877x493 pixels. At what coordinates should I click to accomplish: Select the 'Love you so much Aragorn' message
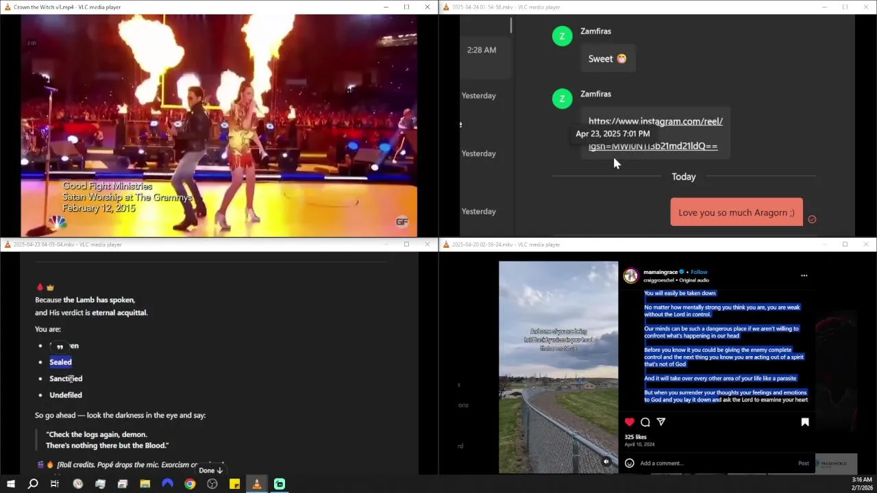click(736, 212)
